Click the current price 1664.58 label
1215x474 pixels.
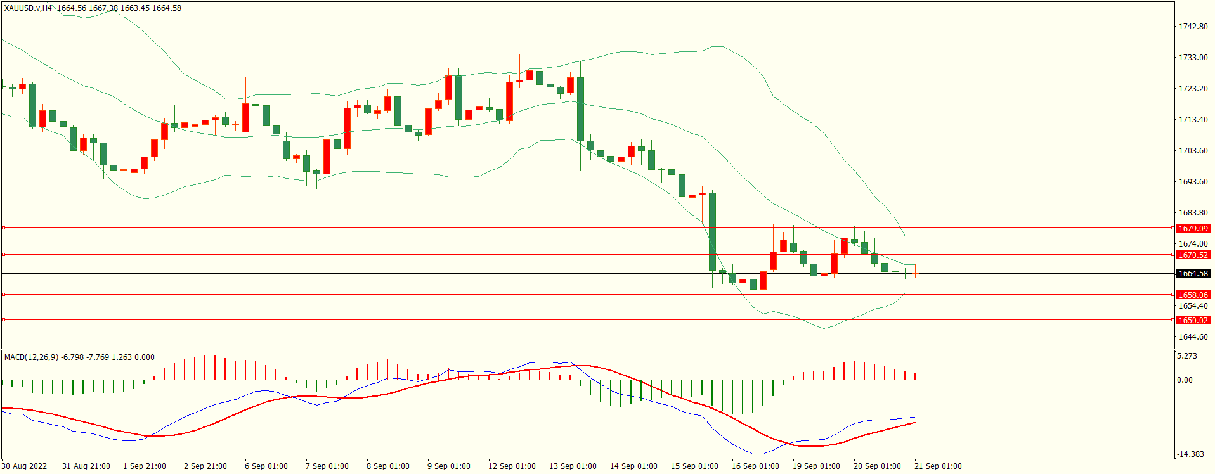[1193, 274]
